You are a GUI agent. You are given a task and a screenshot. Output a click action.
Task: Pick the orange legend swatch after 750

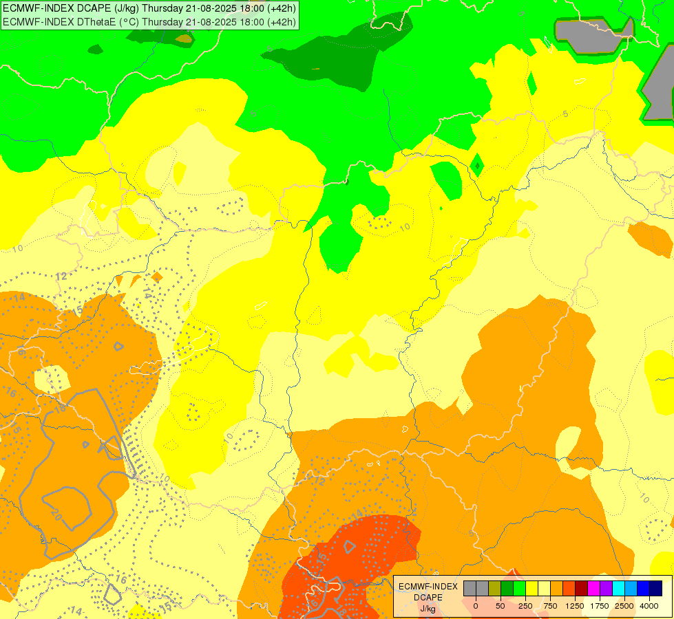point(557,589)
